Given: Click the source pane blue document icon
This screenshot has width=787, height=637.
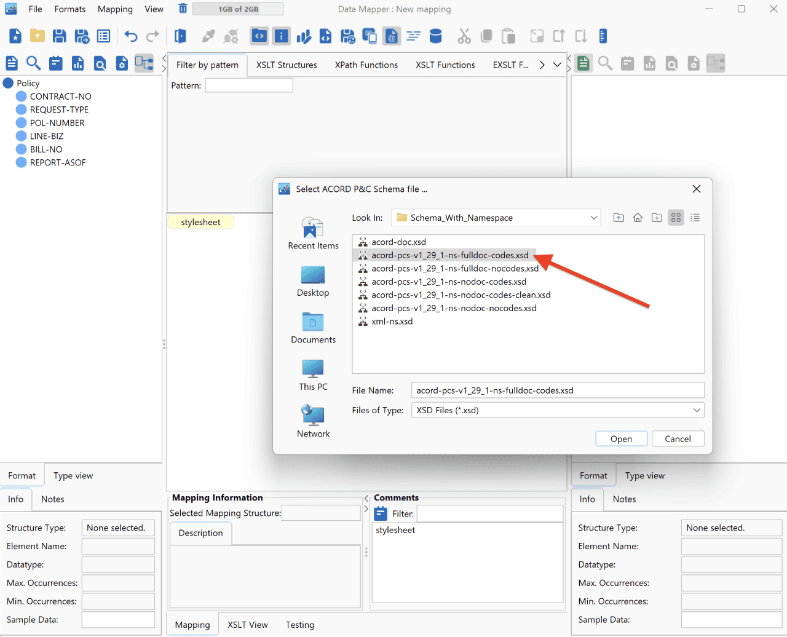Looking at the screenshot, I should coord(12,63).
